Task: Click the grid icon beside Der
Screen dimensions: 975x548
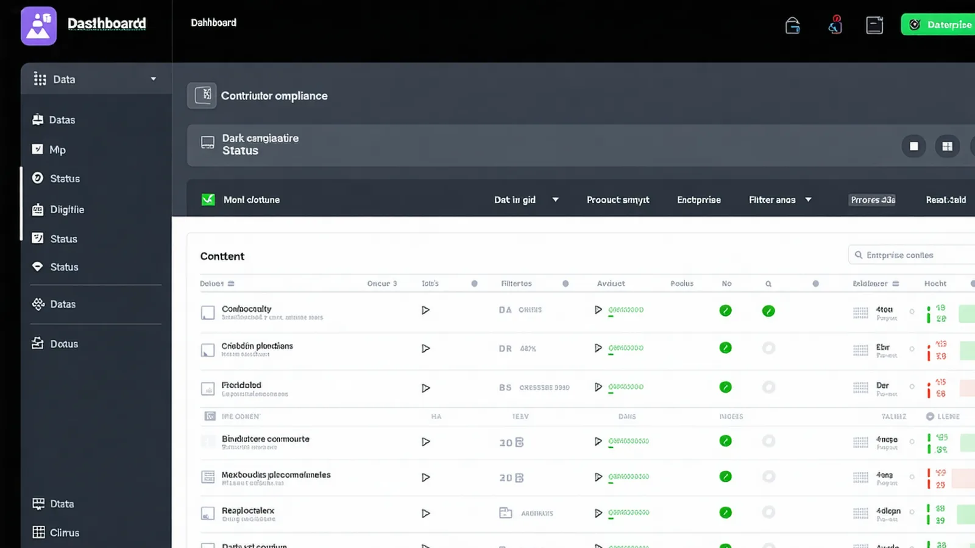Action: pos(860,388)
